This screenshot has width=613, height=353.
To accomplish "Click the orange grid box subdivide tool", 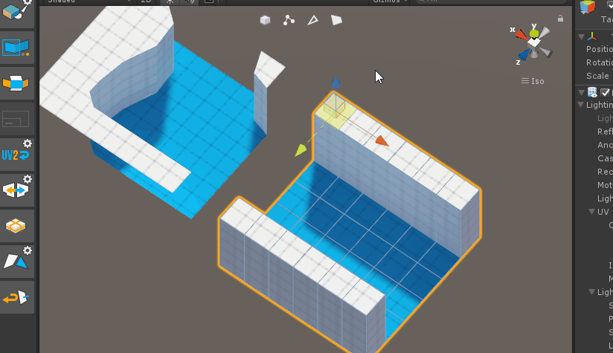I will [16, 226].
